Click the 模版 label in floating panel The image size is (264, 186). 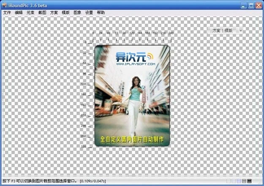click(228, 30)
